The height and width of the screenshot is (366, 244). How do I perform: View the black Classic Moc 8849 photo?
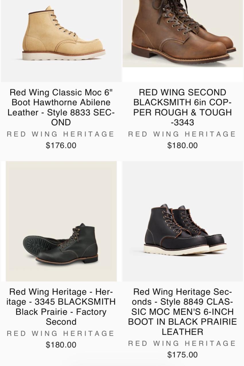point(183,227)
